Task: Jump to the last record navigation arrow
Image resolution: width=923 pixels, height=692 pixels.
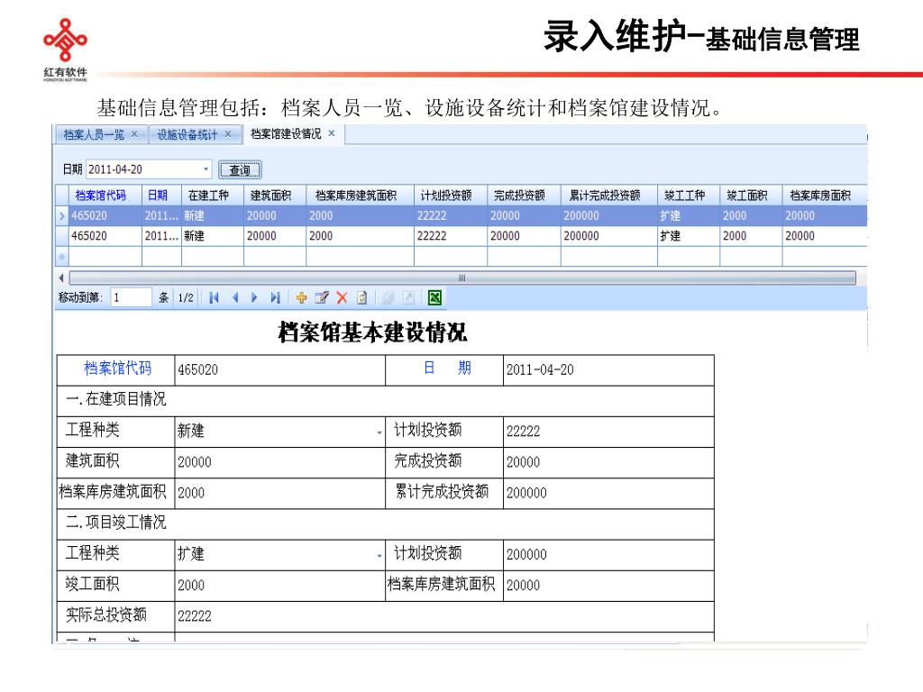Action: [x=275, y=297]
